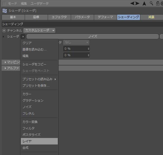Click the first 0 % stepper arrows
Screen dimensions: 163x155
88,49
